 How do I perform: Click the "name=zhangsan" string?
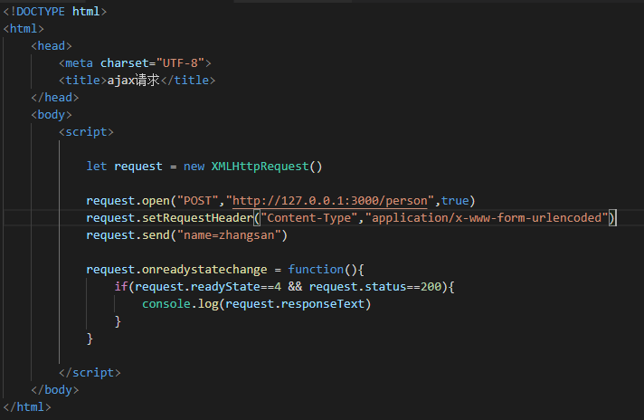(229, 235)
